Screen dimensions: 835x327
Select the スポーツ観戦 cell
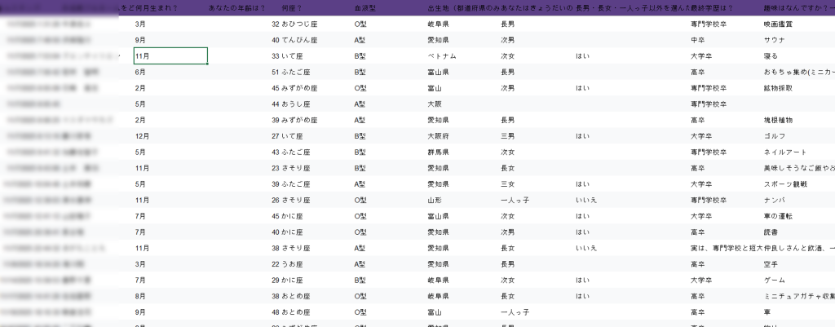[784, 184]
